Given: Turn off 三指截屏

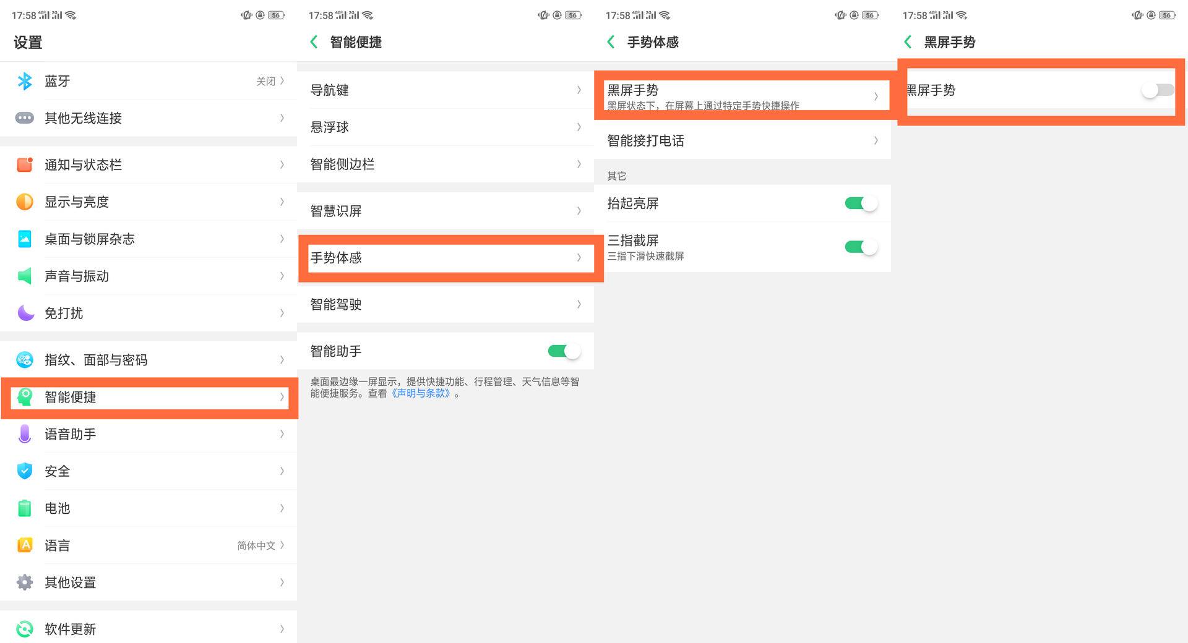Looking at the screenshot, I should pyautogui.click(x=860, y=246).
